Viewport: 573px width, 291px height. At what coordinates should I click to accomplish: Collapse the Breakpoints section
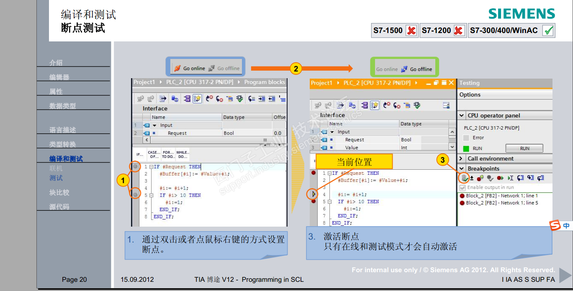click(462, 168)
